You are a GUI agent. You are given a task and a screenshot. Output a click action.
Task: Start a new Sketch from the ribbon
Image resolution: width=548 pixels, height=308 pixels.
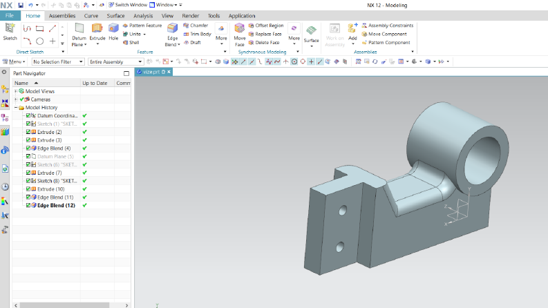10,32
